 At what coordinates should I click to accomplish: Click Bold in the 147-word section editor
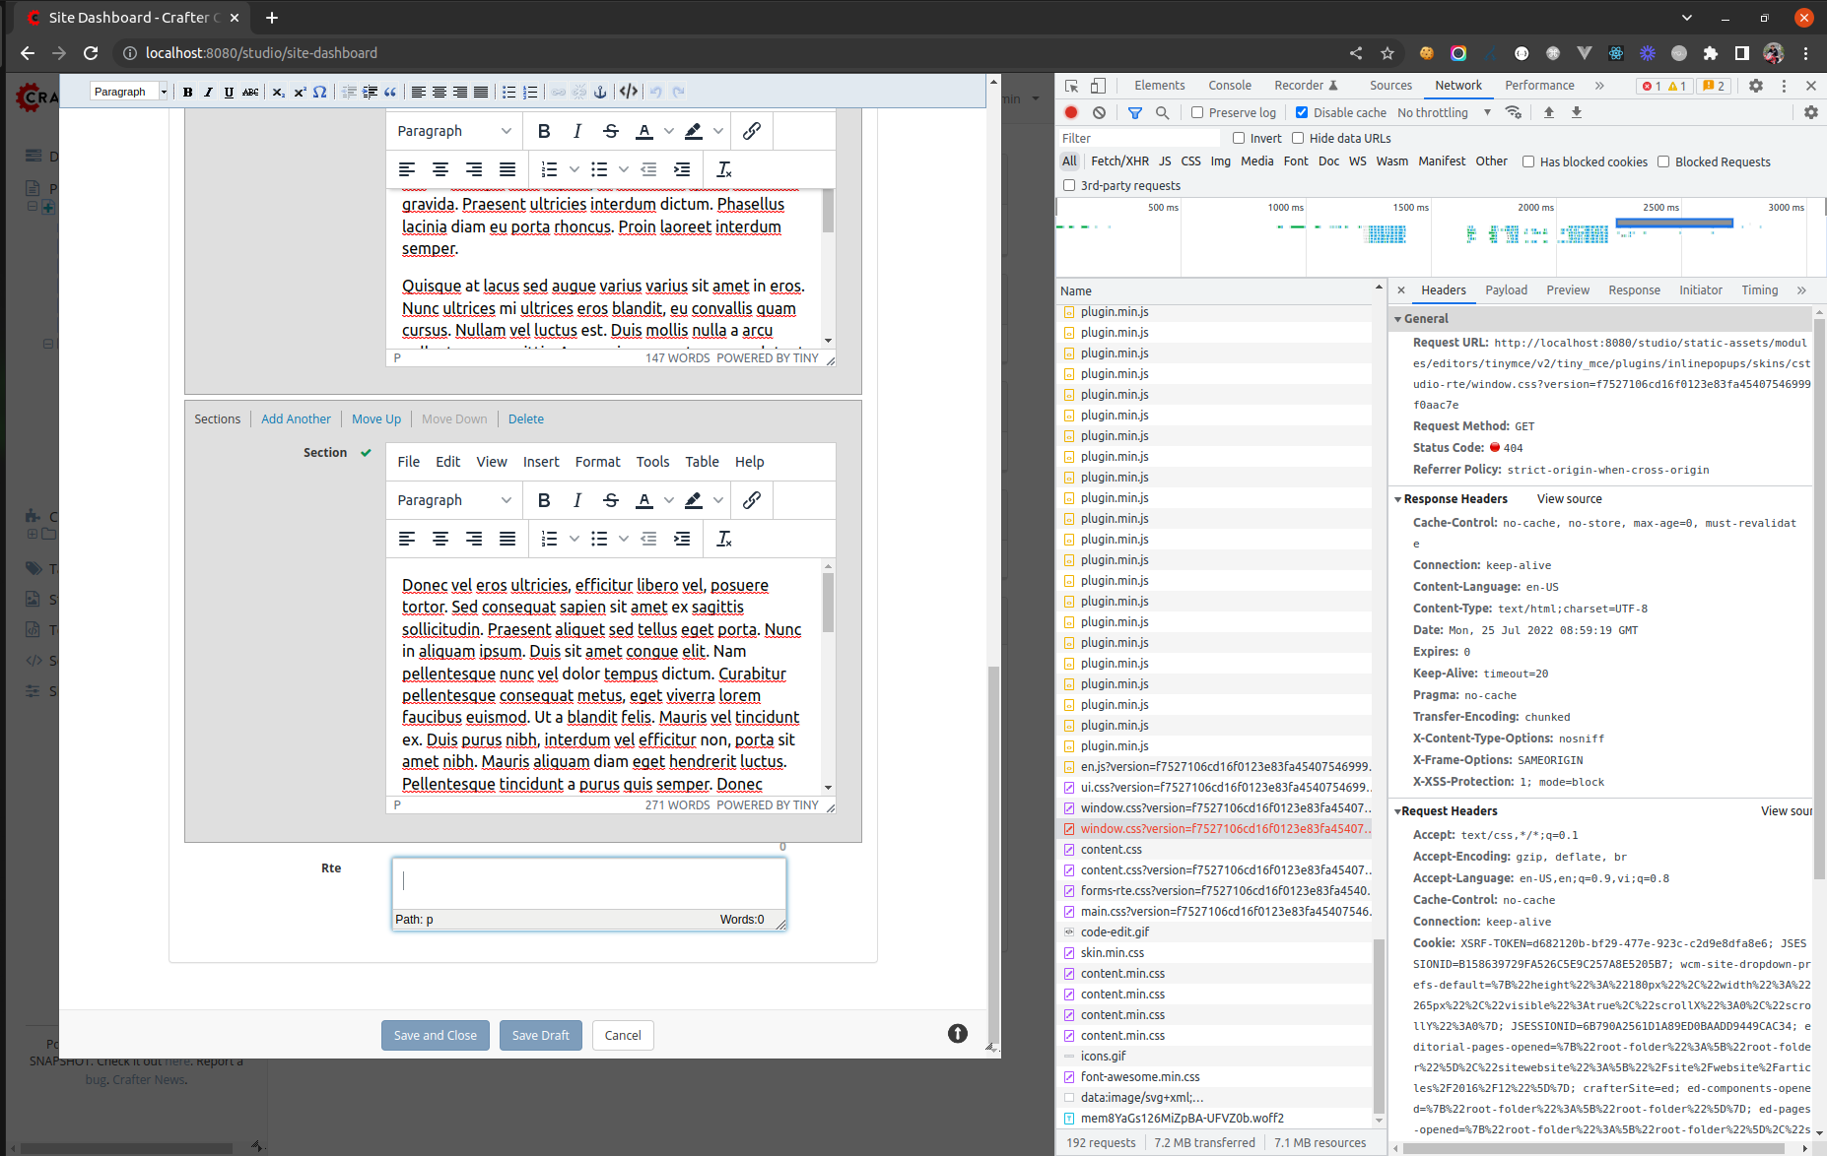(544, 131)
